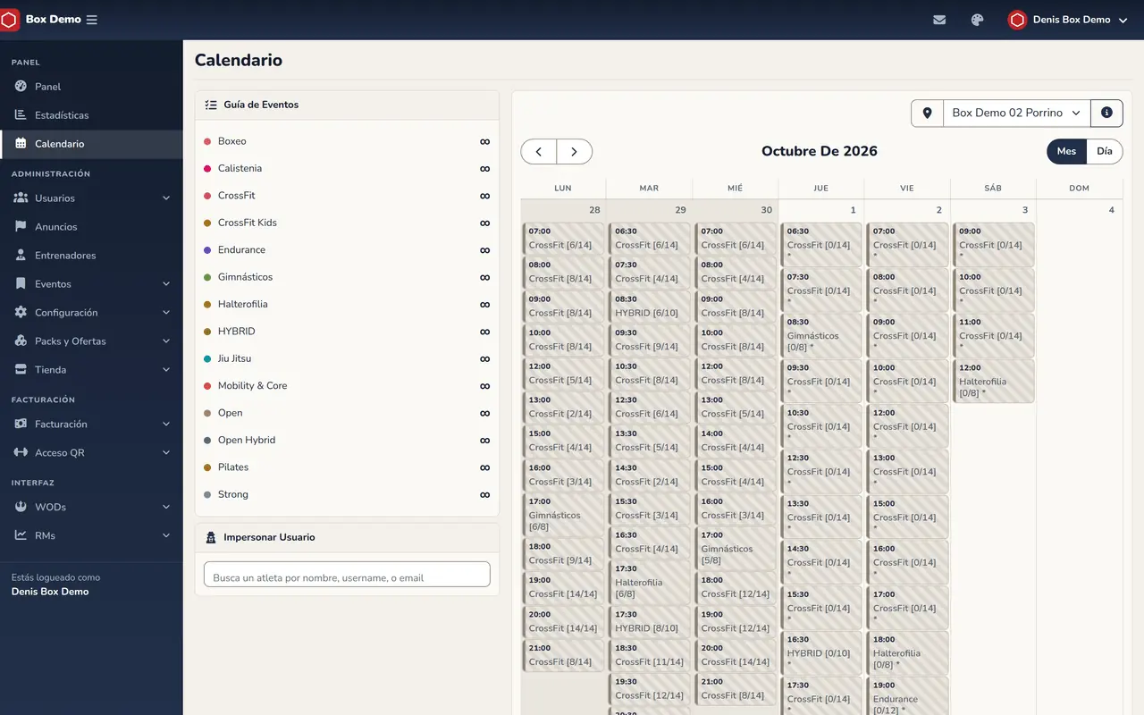Click the infinity icon for Halterofilia
The width and height of the screenshot is (1144, 715).
[x=484, y=305]
